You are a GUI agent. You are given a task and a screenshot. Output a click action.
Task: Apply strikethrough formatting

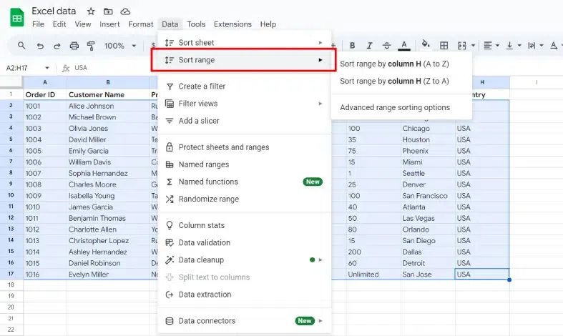coord(386,46)
